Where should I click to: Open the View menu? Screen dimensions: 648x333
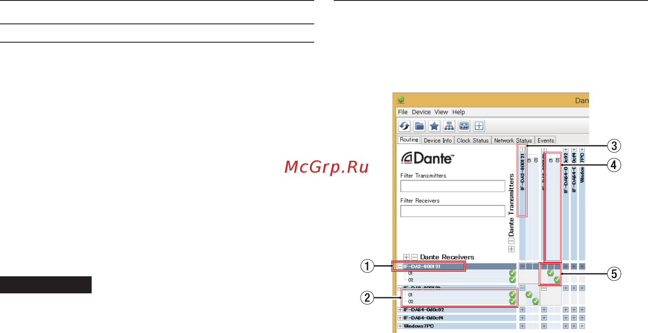click(441, 112)
